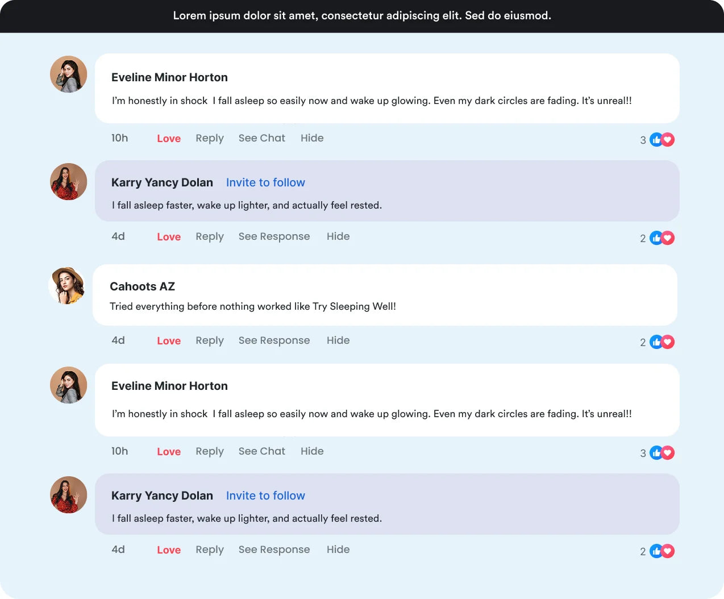Toggle Love on first Eveline Minor Horton comment
The height and width of the screenshot is (599, 724).
(x=169, y=139)
